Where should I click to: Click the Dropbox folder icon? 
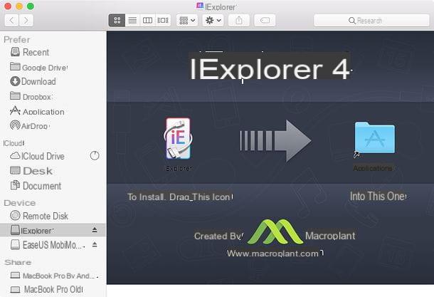point(15,95)
